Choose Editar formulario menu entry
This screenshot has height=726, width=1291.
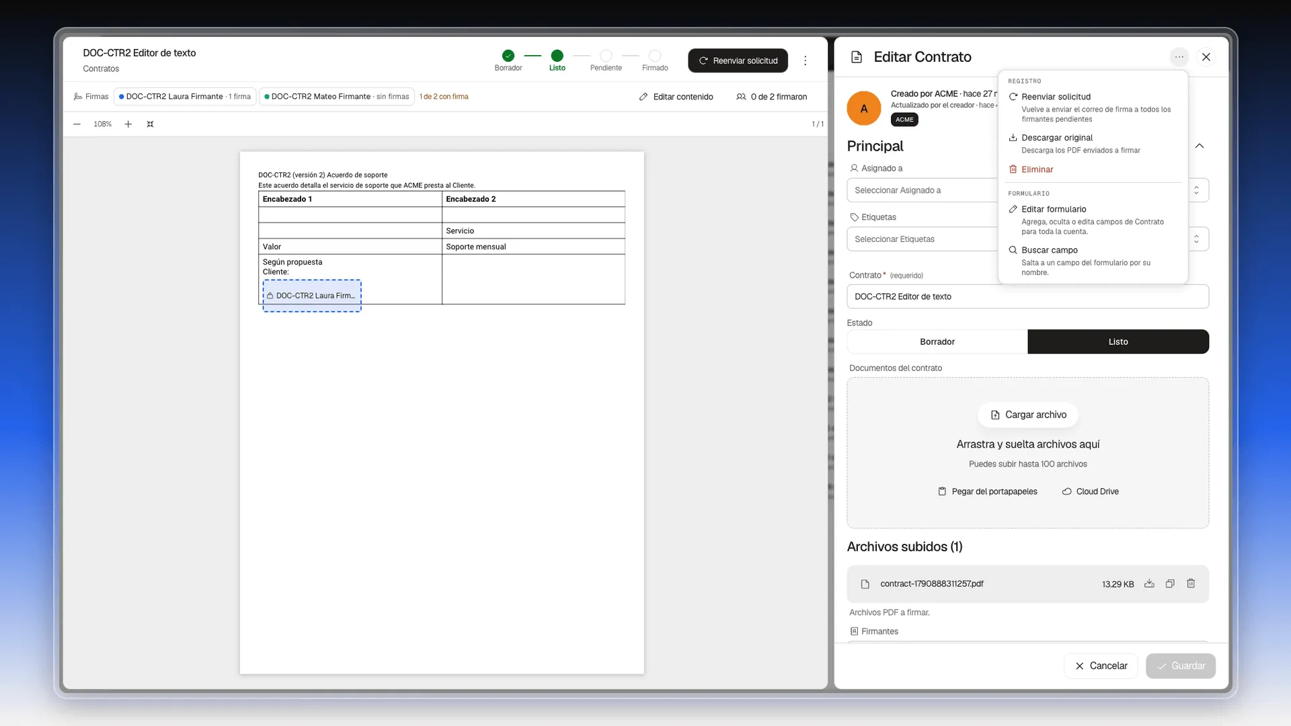pyautogui.click(x=1092, y=220)
